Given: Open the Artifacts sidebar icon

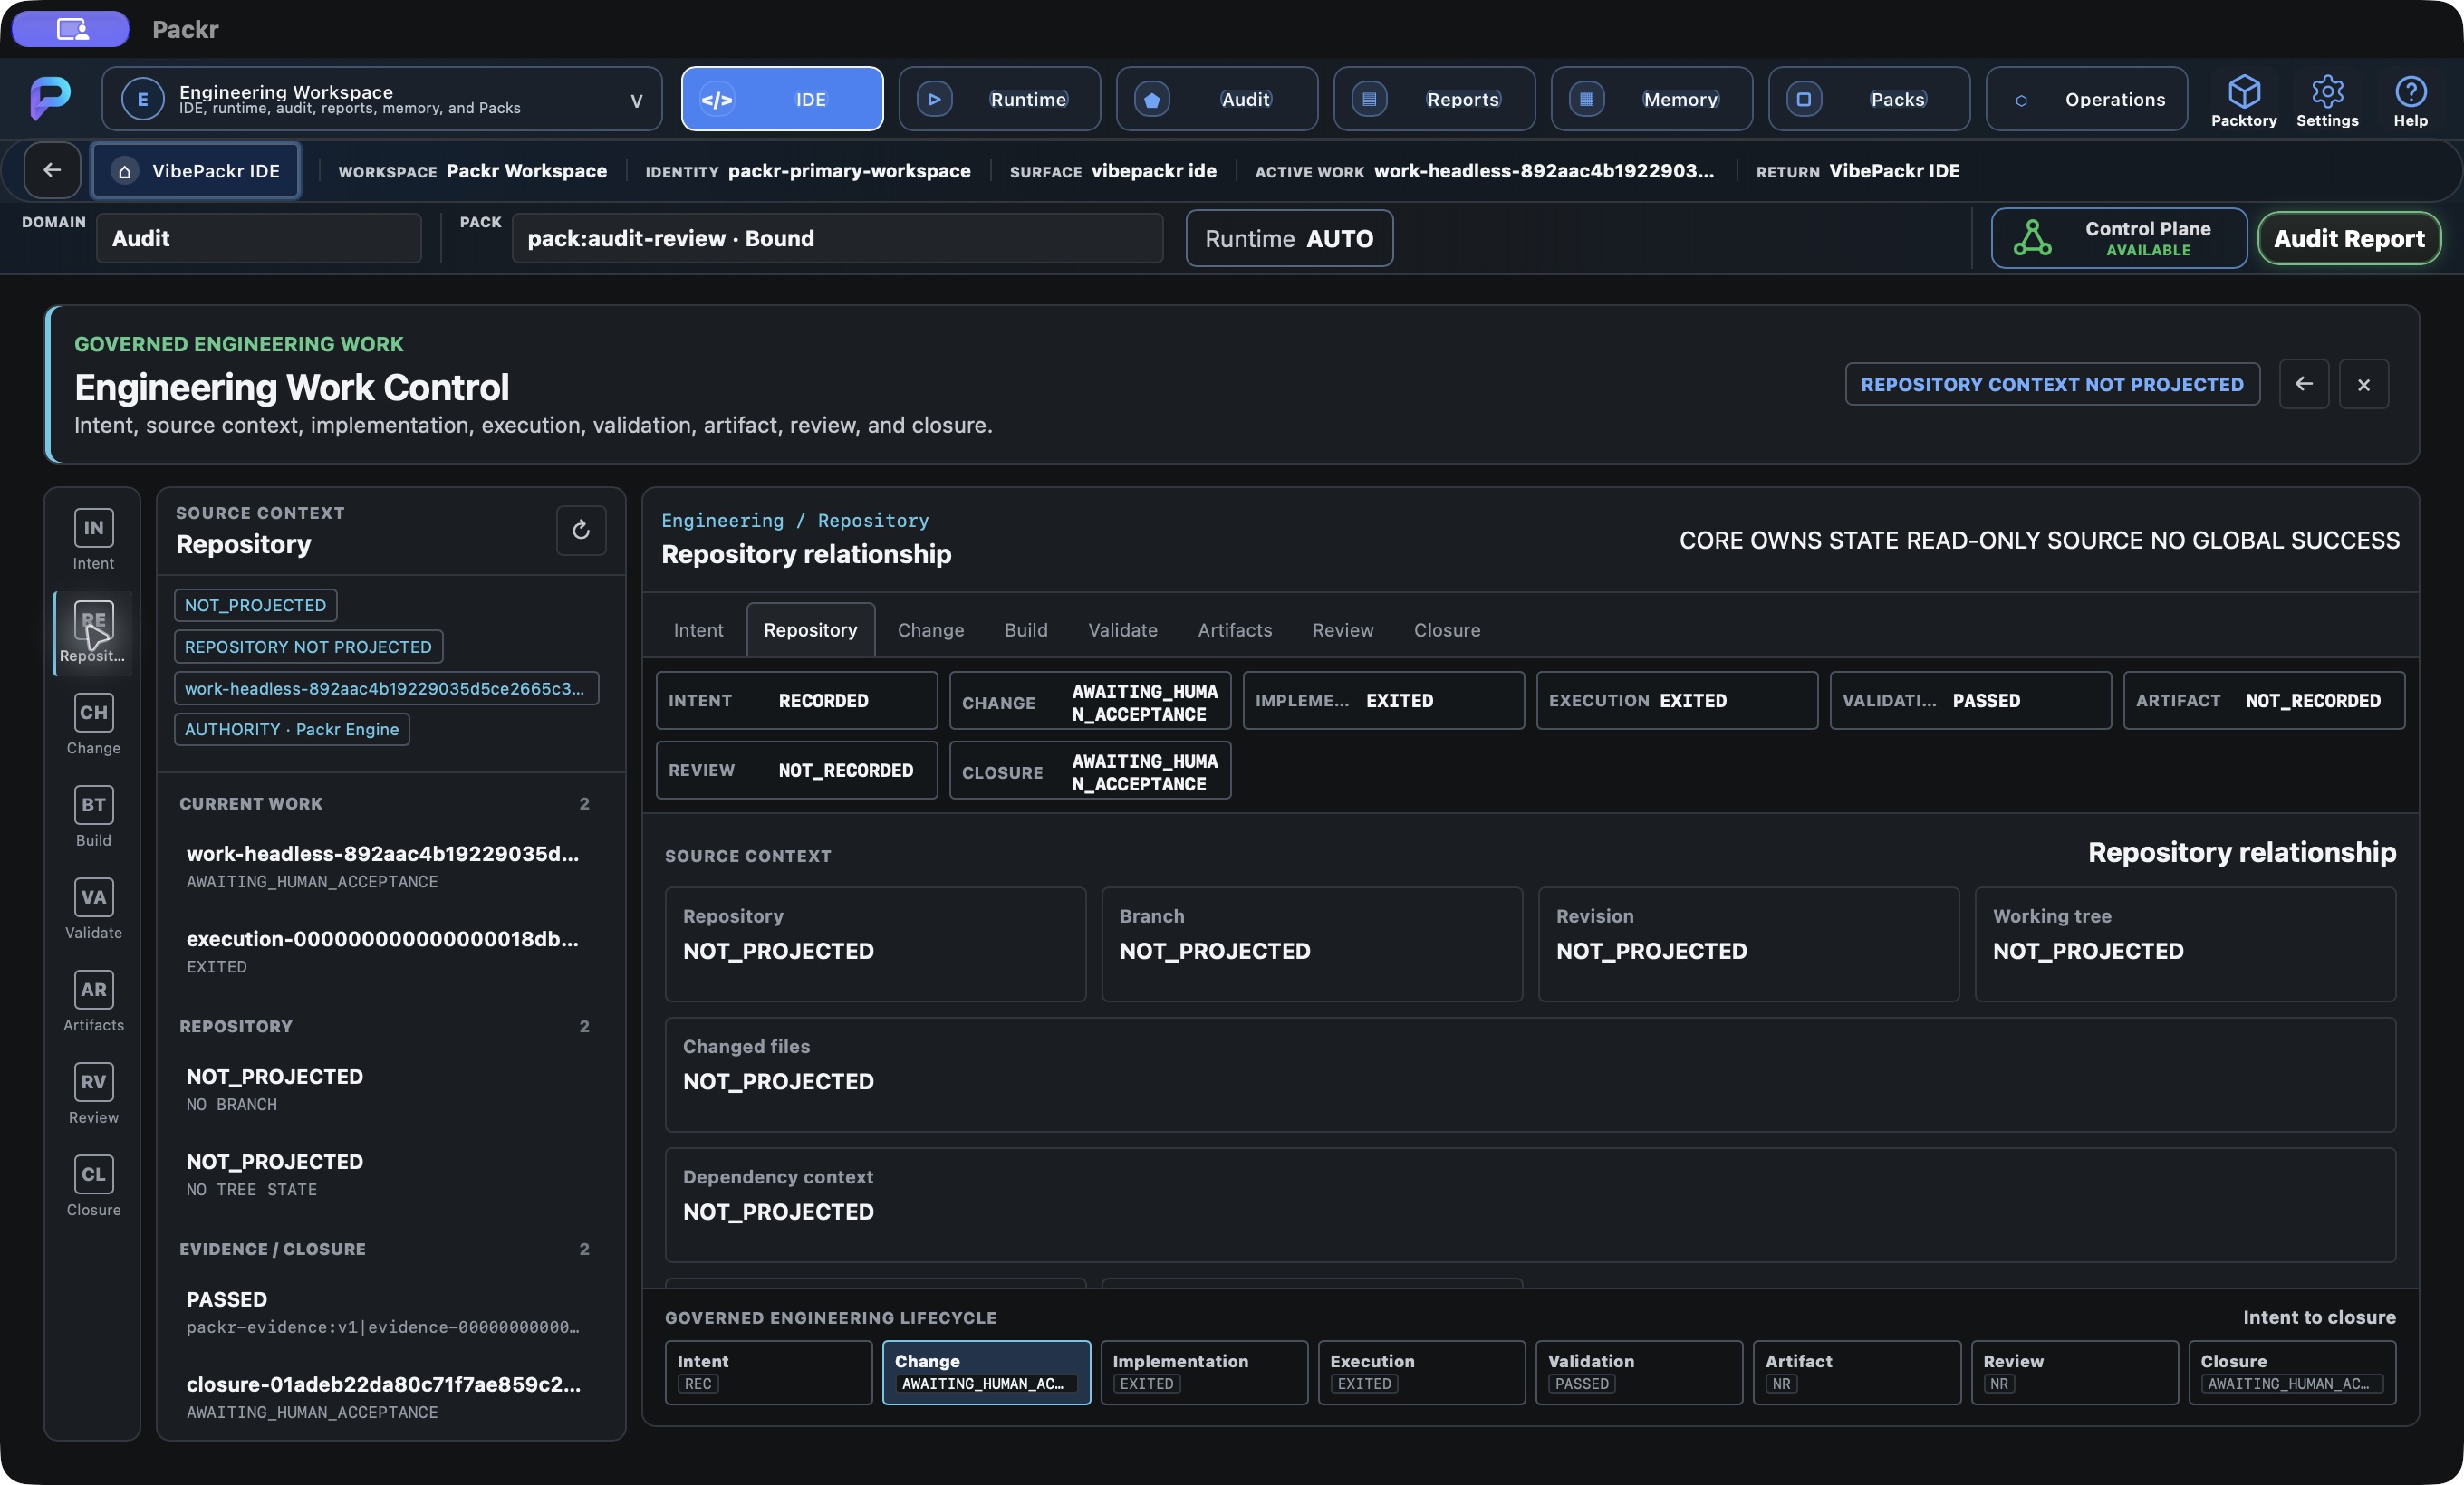Looking at the screenshot, I should pos(93,1001).
